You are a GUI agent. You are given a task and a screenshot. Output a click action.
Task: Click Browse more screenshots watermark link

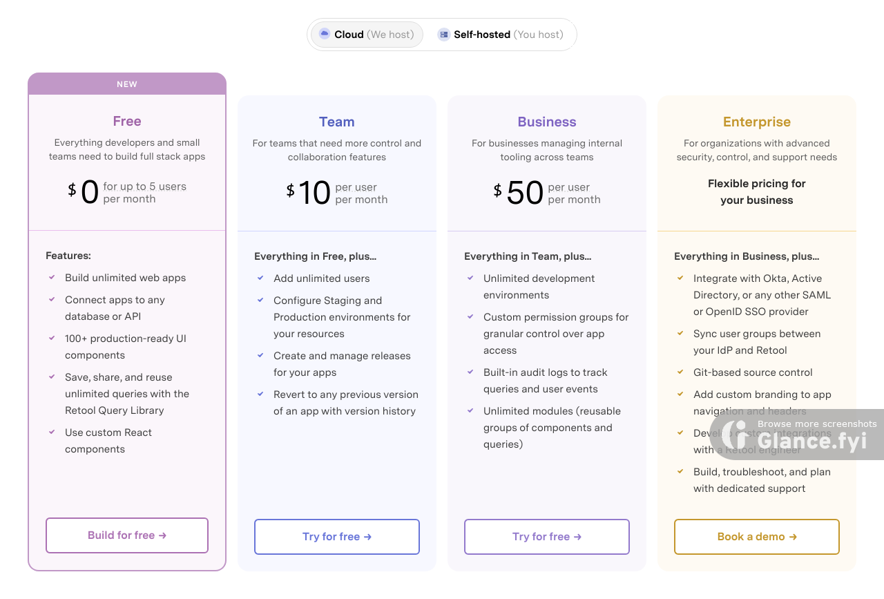click(816, 424)
